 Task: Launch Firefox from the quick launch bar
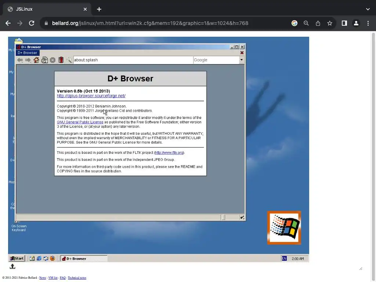[x=52, y=258]
